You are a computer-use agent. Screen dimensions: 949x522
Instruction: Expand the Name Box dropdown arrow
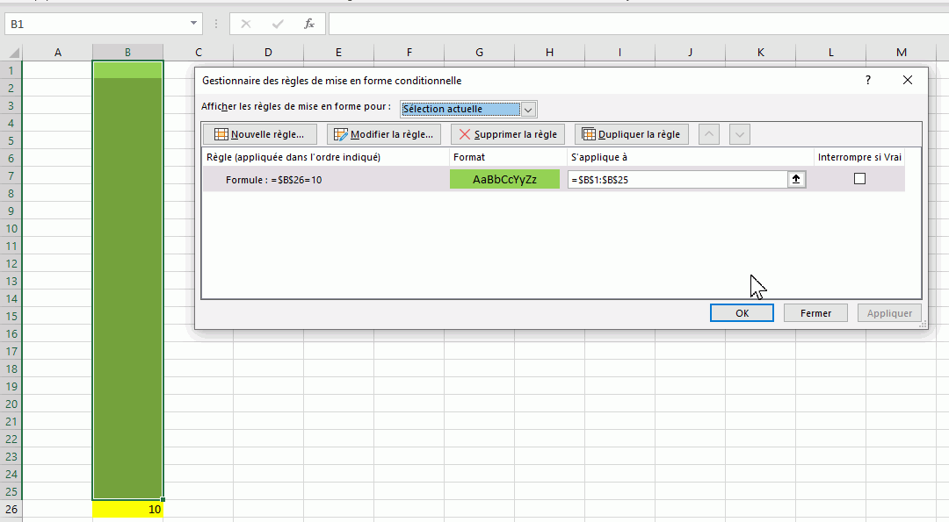click(x=194, y=24)
